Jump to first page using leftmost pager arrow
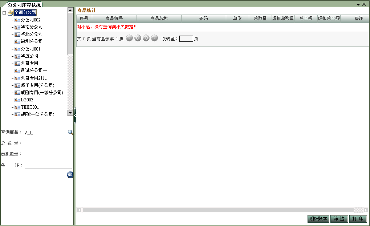This screenshot has height=226, width=370. coord(129,38)
